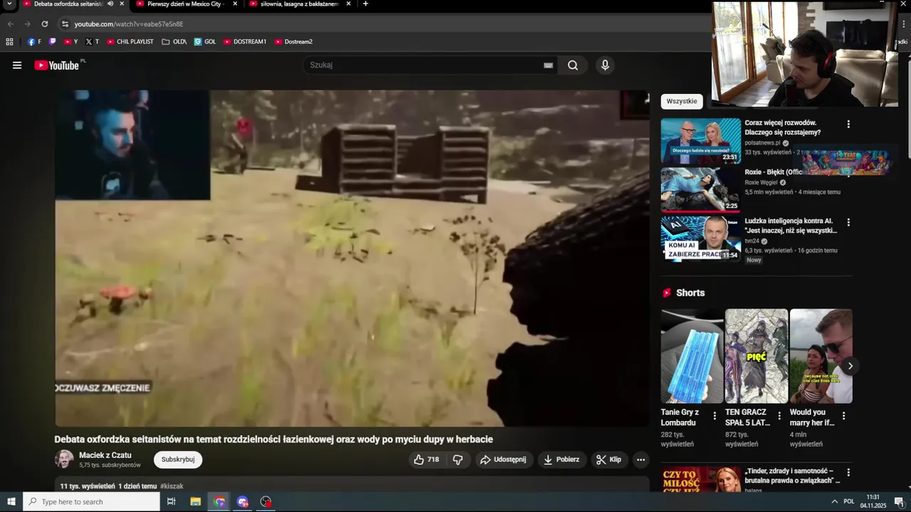This screenshot has width=911, height=512.
Task: Open more actions menu beside the Klip button
Action: [x=641, y=459]
